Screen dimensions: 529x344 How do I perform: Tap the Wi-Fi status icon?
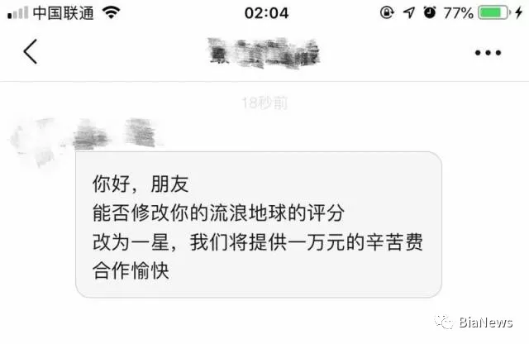tap(112, 13)
